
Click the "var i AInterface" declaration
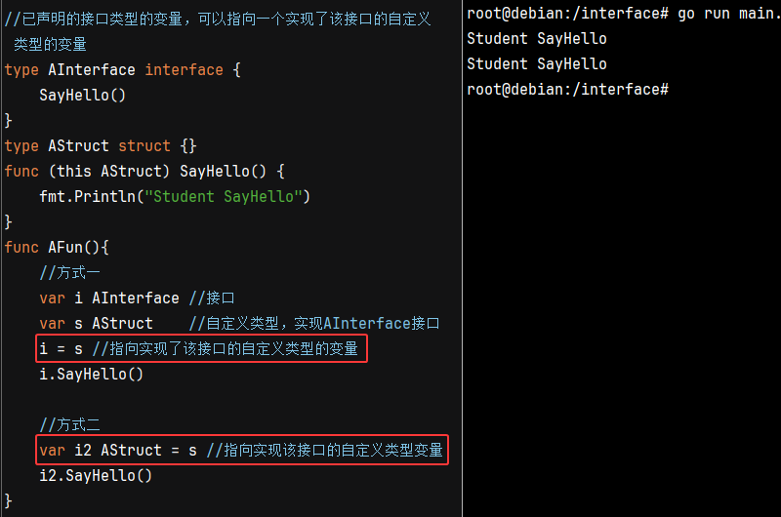point(109,298)
